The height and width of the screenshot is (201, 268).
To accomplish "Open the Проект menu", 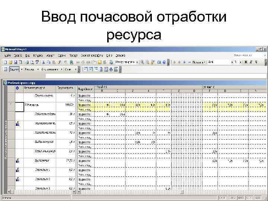I will (x=73, y=55).
